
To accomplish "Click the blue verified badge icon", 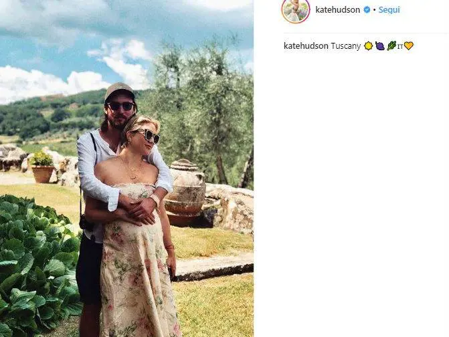I will tap(367, 10).
